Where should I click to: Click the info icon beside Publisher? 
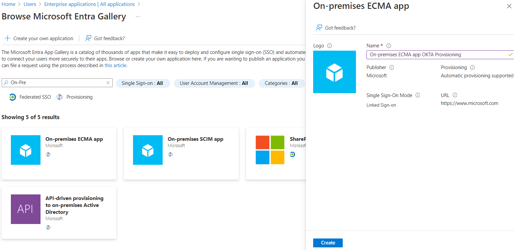coord(392,67)
